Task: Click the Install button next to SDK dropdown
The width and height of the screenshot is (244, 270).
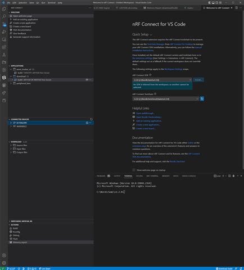Action: (x=198, y=80)
